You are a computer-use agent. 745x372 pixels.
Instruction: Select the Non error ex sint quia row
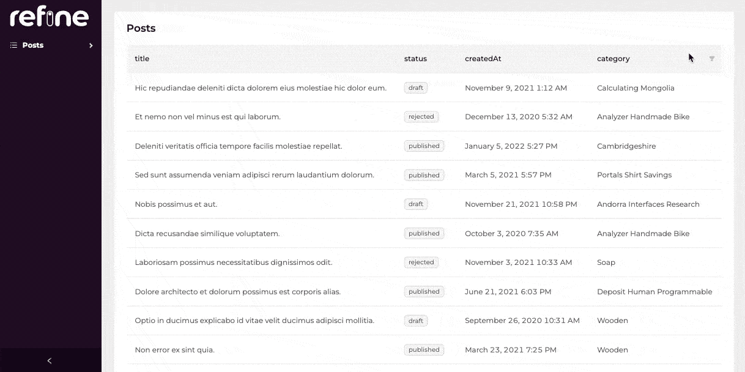click(174, 350)
